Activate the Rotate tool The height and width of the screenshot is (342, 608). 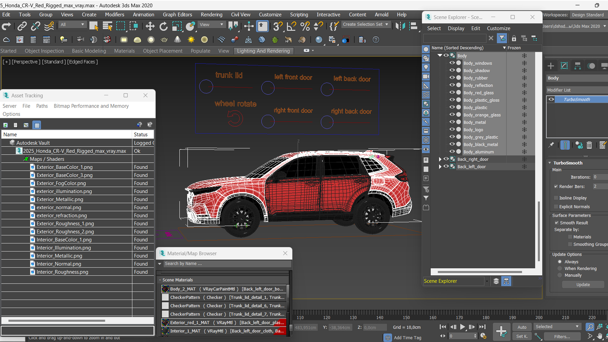pos(163,26)
